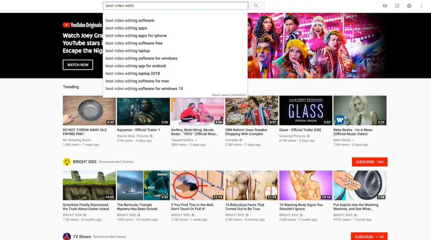
Task: Open the three-dot settings menu
Action: (421, 6)
